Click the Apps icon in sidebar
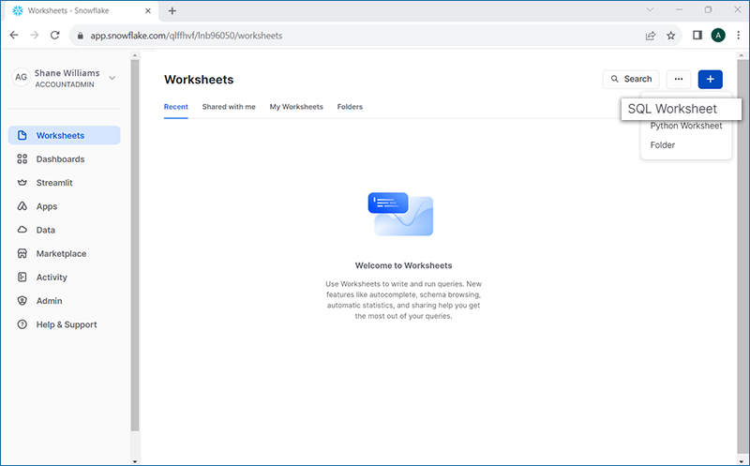The image size is (750, 466). pyautogui.click(x=22, y=206)
